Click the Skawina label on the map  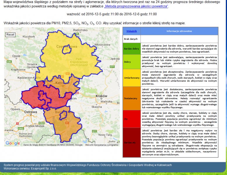pos(96,107)
